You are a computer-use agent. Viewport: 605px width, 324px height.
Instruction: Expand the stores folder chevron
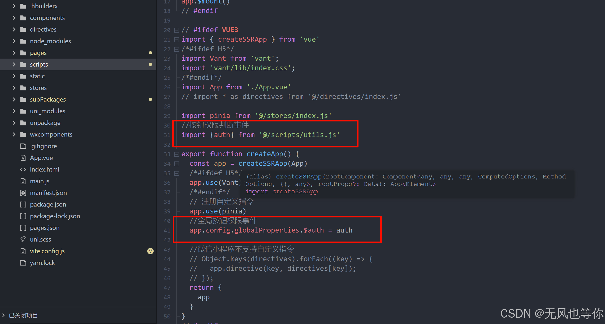(14, 88)
